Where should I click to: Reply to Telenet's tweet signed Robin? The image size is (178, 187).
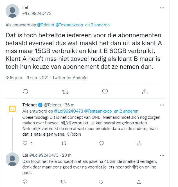(x=25, y=143)
